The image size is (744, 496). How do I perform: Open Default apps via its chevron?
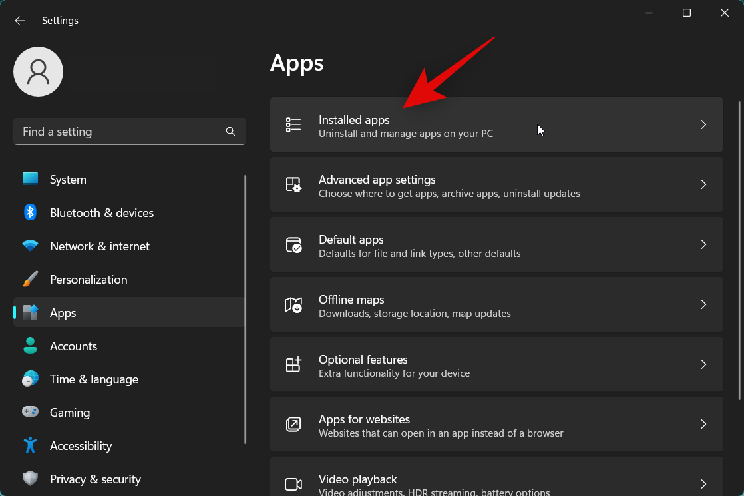[703, 244]
